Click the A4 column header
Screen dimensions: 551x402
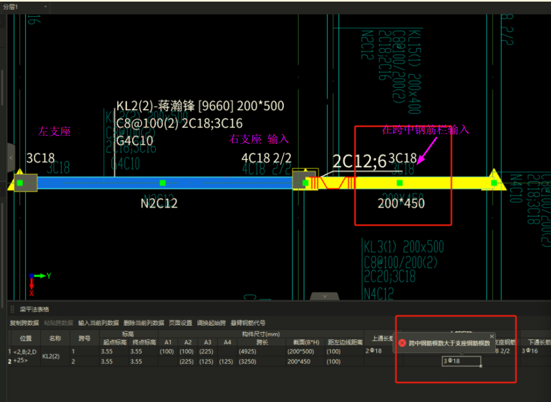227,342
